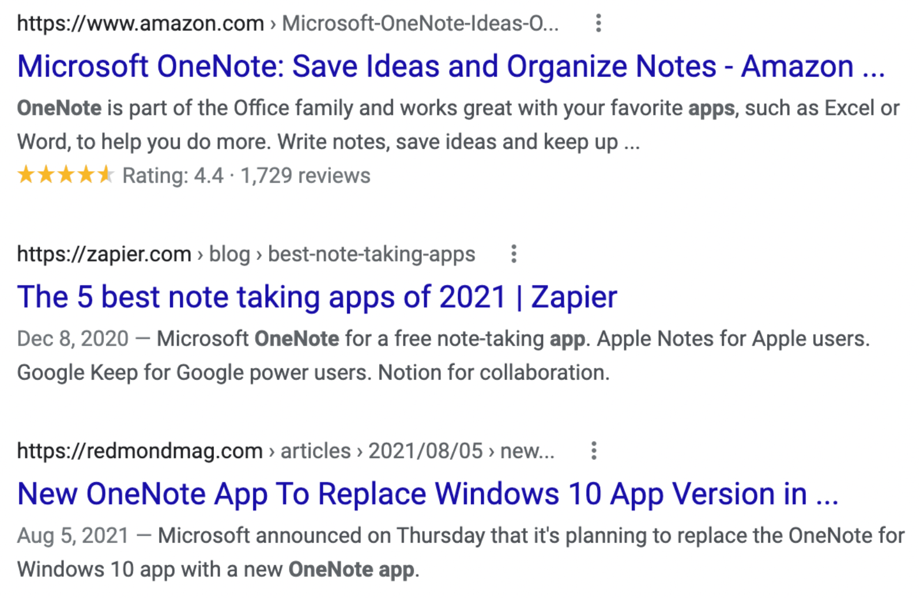Image resolution: width=920 pixels, height=598 pixels.
Task: Click the "Dec 8, 2020" date
Action: pos(73,339)
